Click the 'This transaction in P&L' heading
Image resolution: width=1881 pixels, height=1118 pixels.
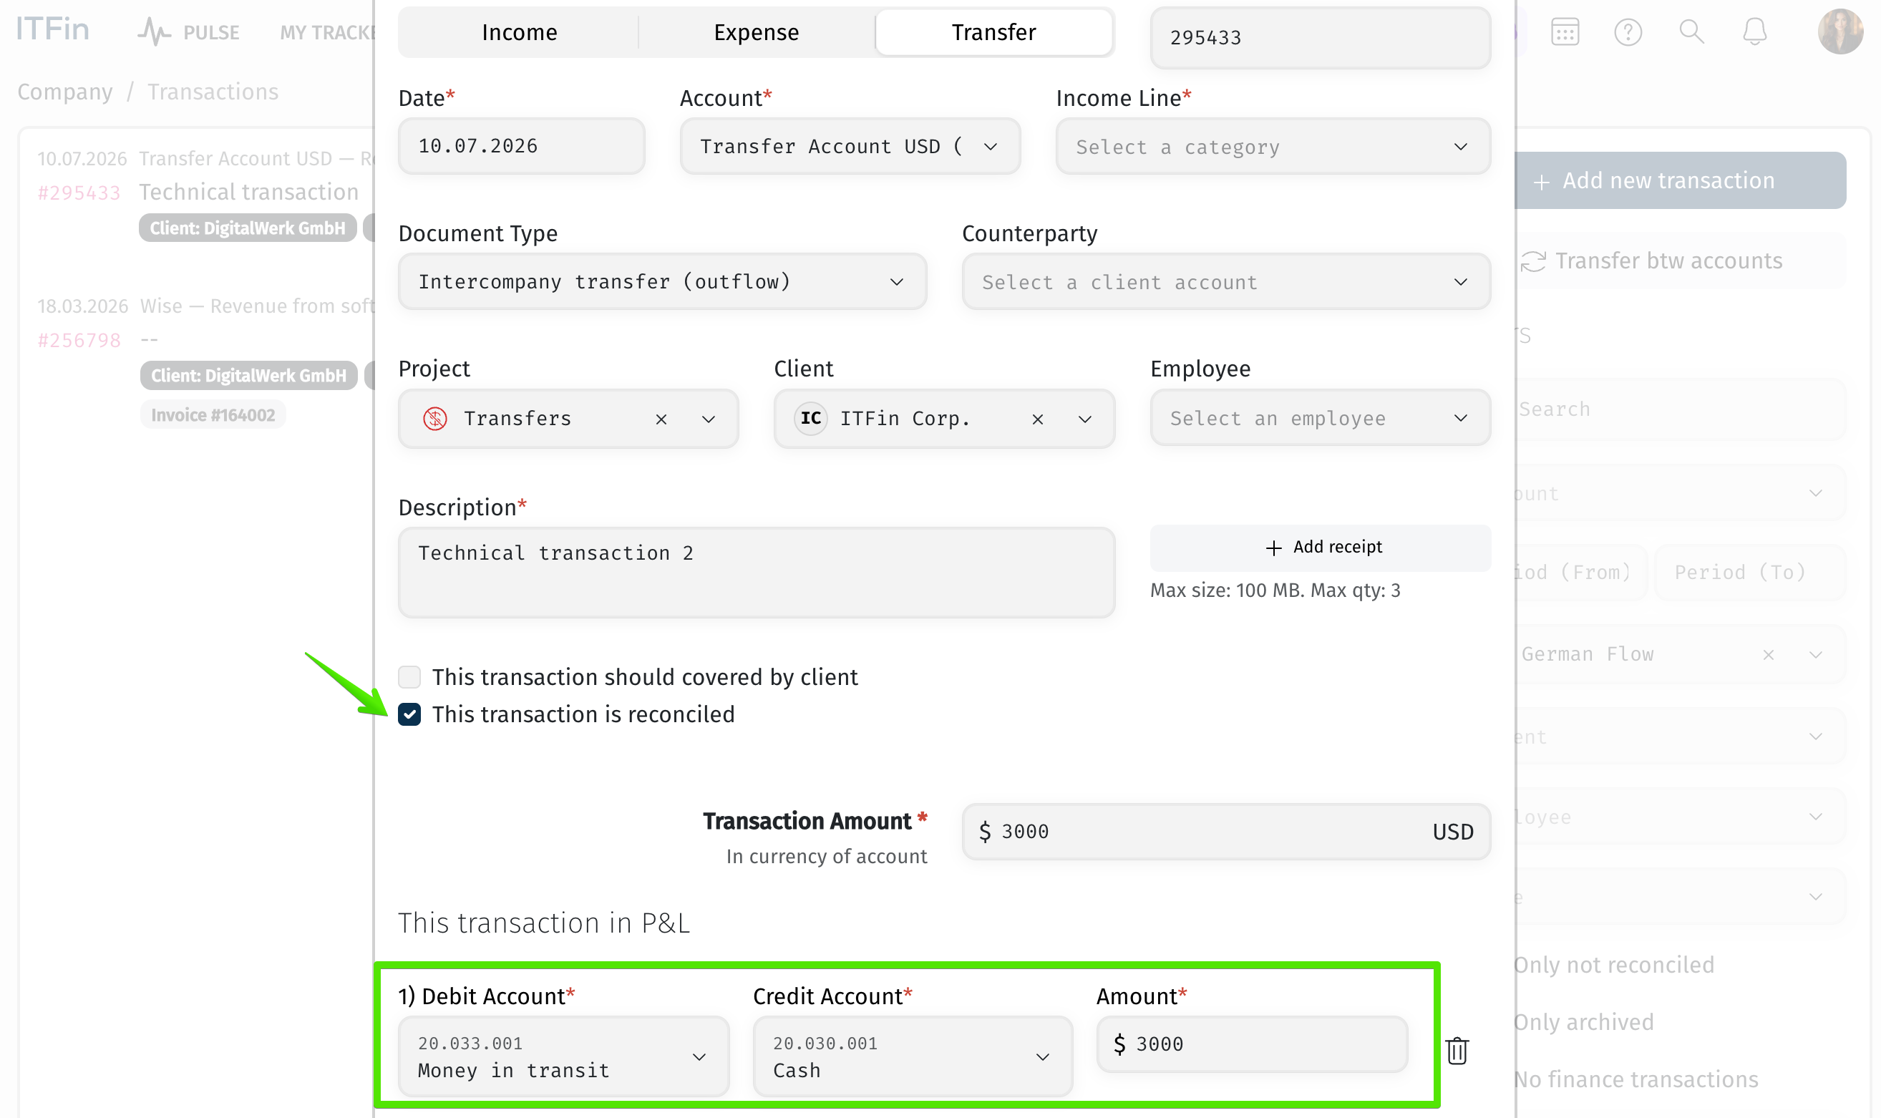pyautogui.click(x=543, y=923)
